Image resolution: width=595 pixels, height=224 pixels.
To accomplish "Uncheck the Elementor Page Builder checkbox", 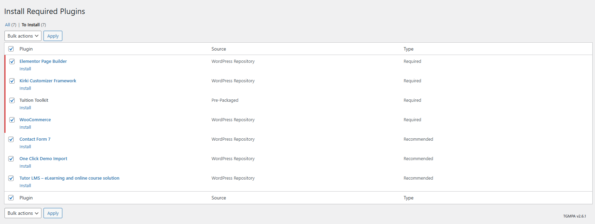I will tap(12, 61).
